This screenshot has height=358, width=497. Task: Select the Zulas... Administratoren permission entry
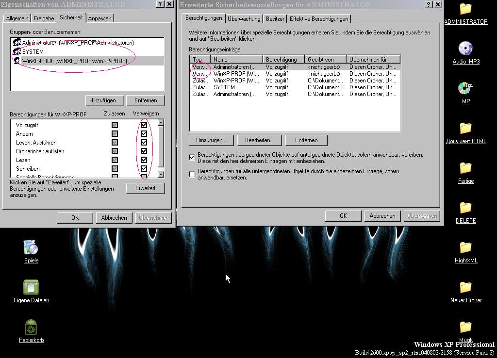pyautogui.click(x=295, y=94)
